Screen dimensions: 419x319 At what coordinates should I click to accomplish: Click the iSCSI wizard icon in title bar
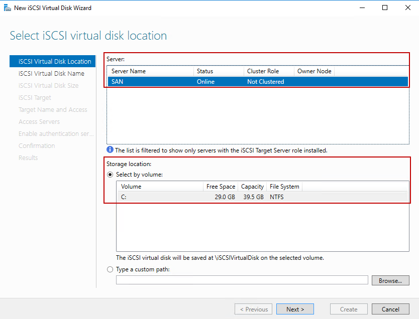tap(7, 8)
